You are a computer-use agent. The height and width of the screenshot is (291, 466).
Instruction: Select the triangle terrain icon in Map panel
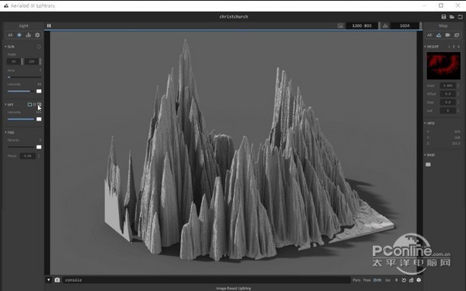[x=439, y=35]
